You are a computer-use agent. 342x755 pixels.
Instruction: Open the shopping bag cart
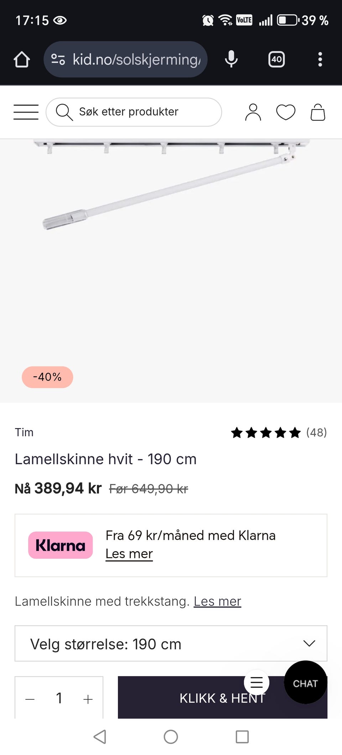[318, 112]
